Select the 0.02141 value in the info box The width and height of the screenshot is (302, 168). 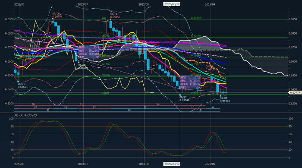[94, 51]
